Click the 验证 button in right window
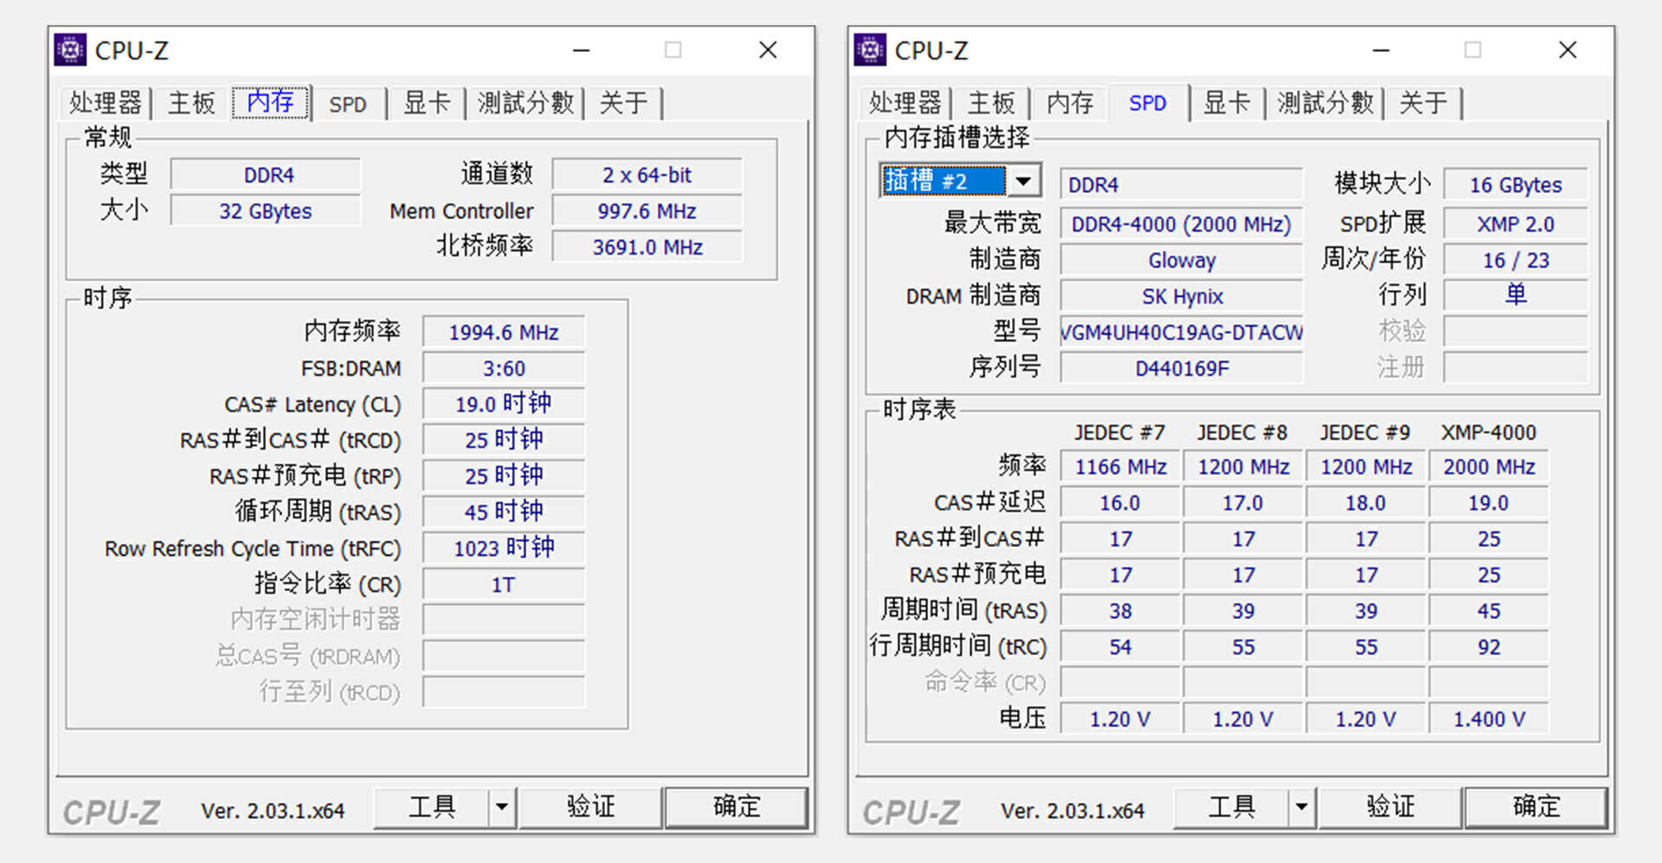This screenshot has height=863, width=1662. [x=1389, y=807]
